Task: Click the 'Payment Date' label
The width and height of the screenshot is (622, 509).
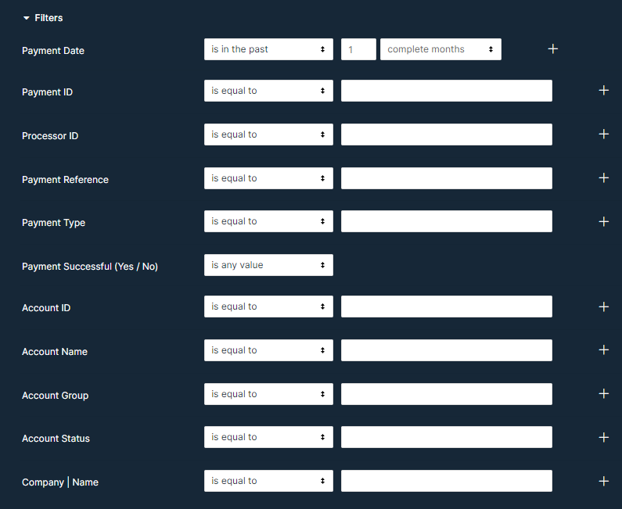Action: (x=53, y=51)
